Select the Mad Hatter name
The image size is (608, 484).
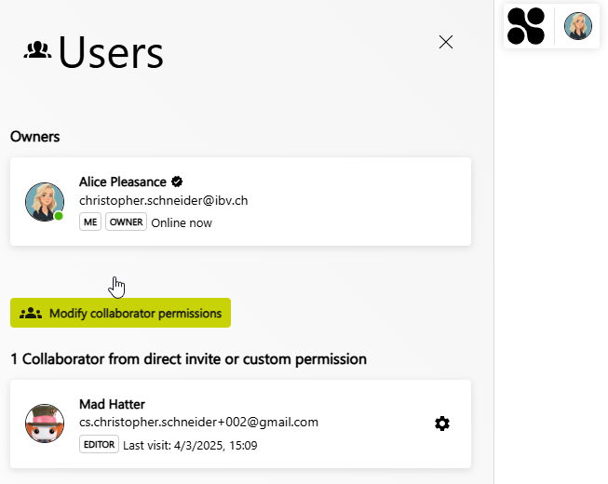point(112,404)
